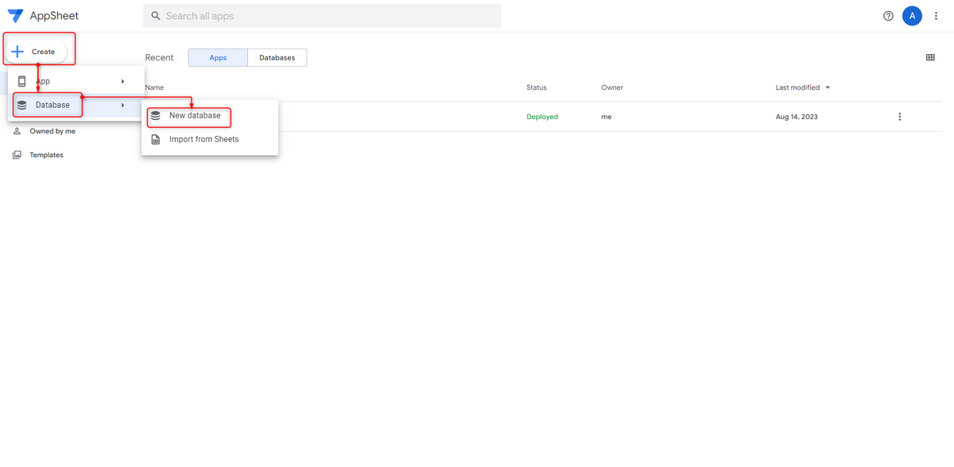Expand the Database submenu arrow
This screenshot has height=467, width=954.
[x=122, y=105]
